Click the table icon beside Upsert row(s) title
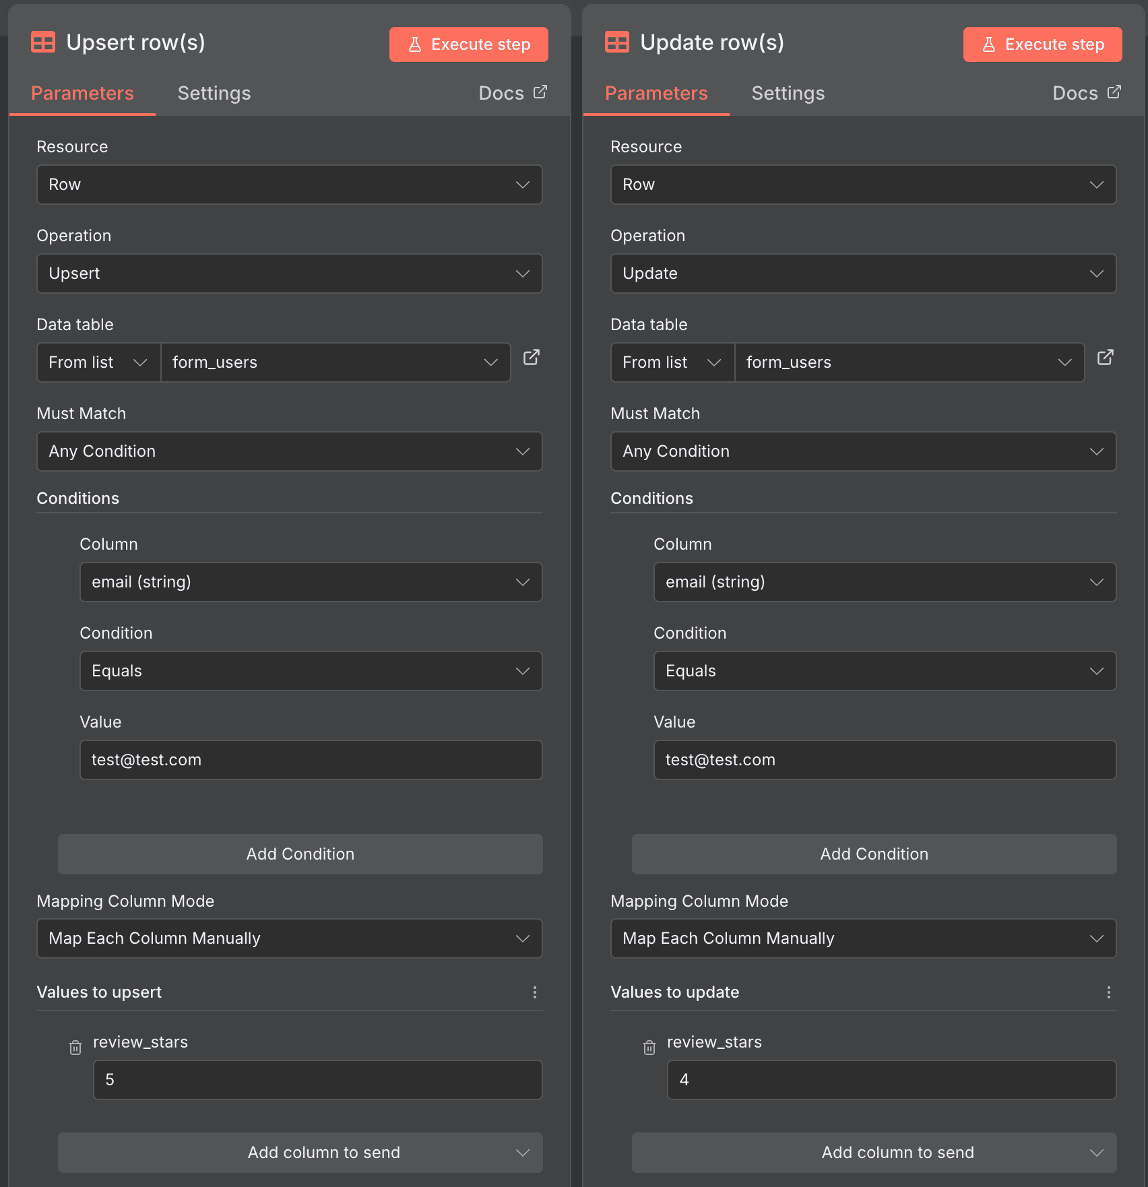This screenshot has width=1148, height=1187. (x=42, y=42)
